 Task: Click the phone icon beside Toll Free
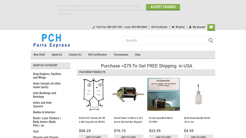(94, 27)
